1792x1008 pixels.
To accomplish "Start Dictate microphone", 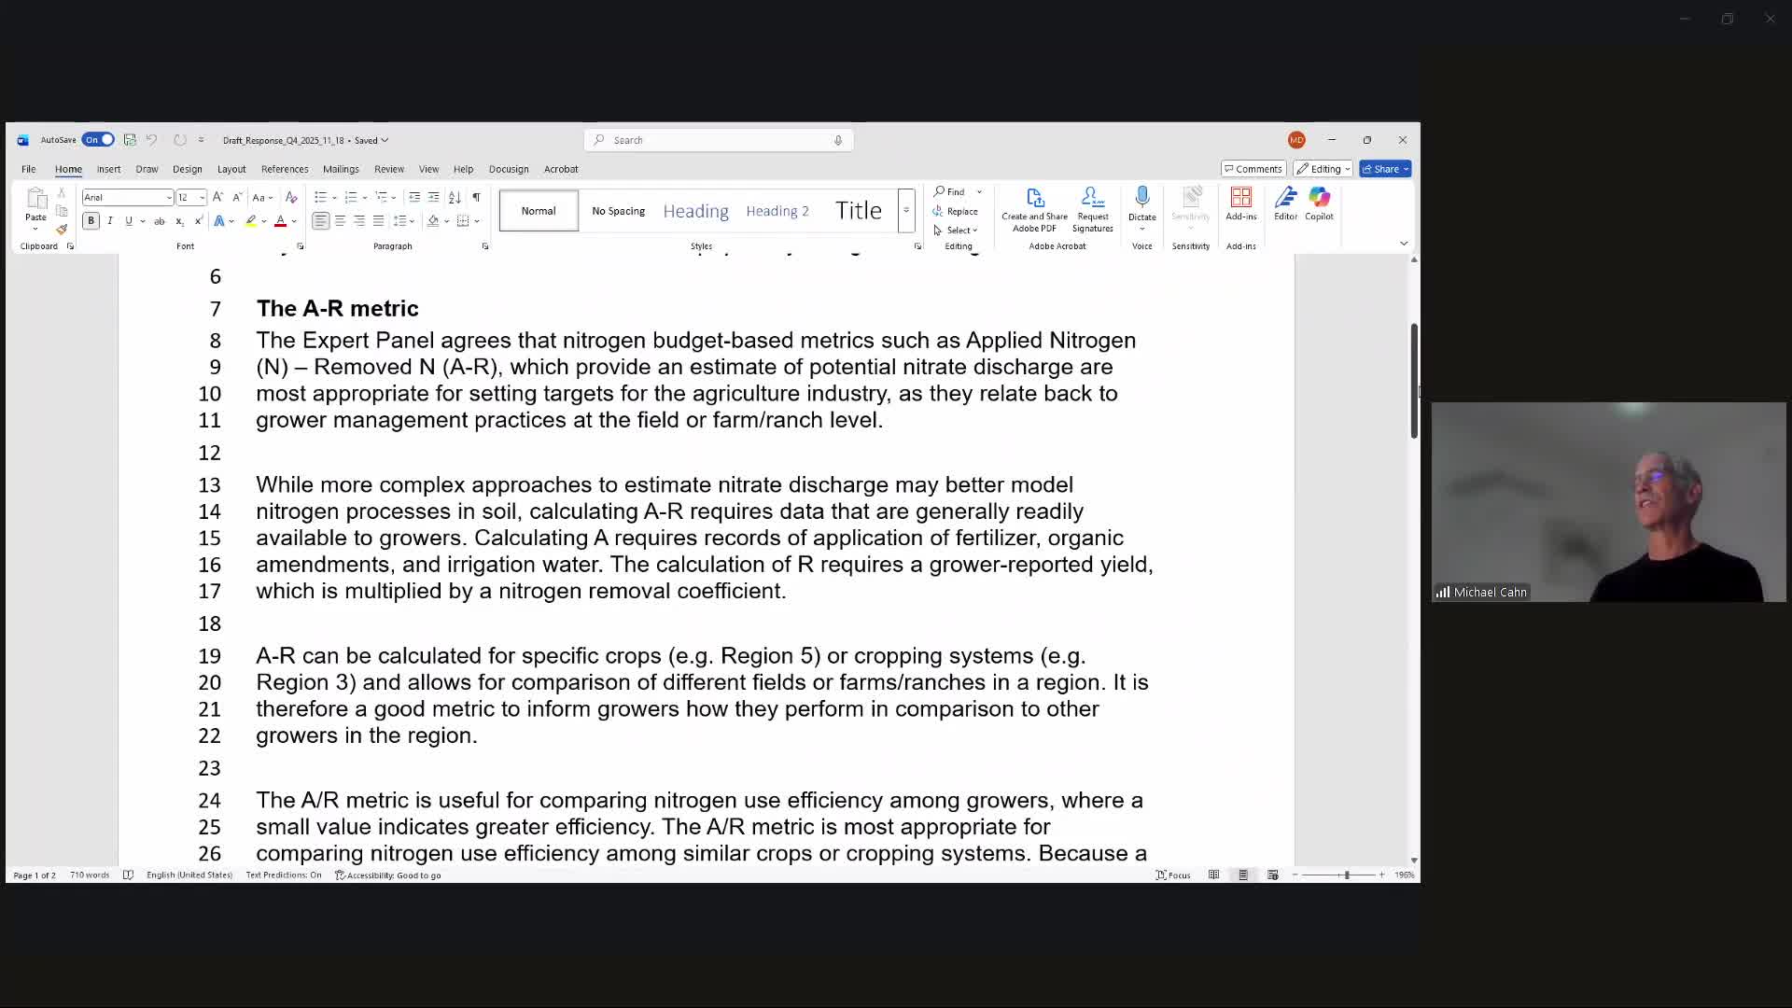I will point(1141,198).
